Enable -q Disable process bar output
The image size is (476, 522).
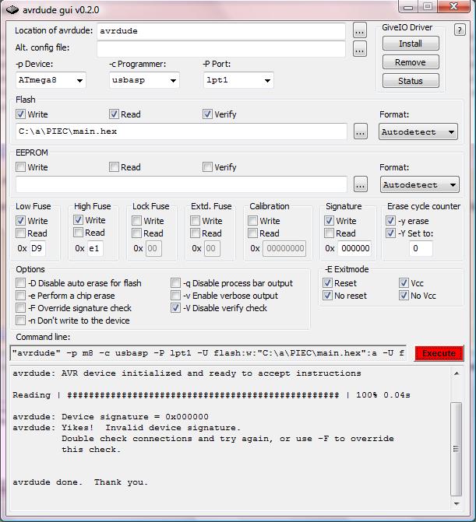(x=175, y=283)
